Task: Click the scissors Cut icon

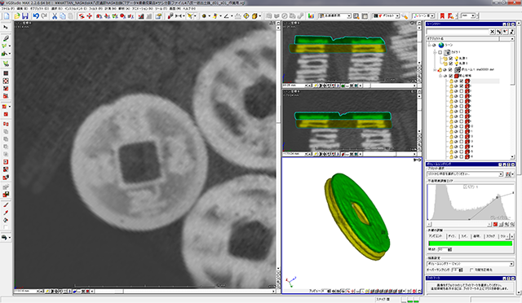Action: 55,16
